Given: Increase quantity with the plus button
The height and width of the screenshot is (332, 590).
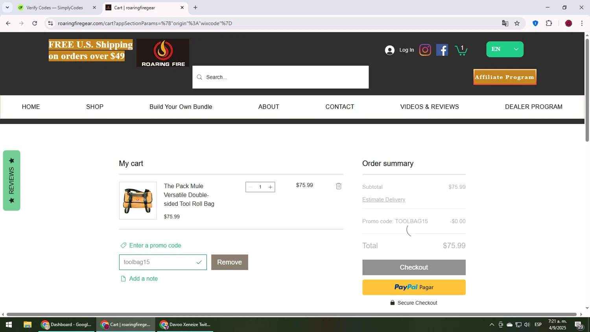Looking at the screenshot, I should click(x=270, y=187).
